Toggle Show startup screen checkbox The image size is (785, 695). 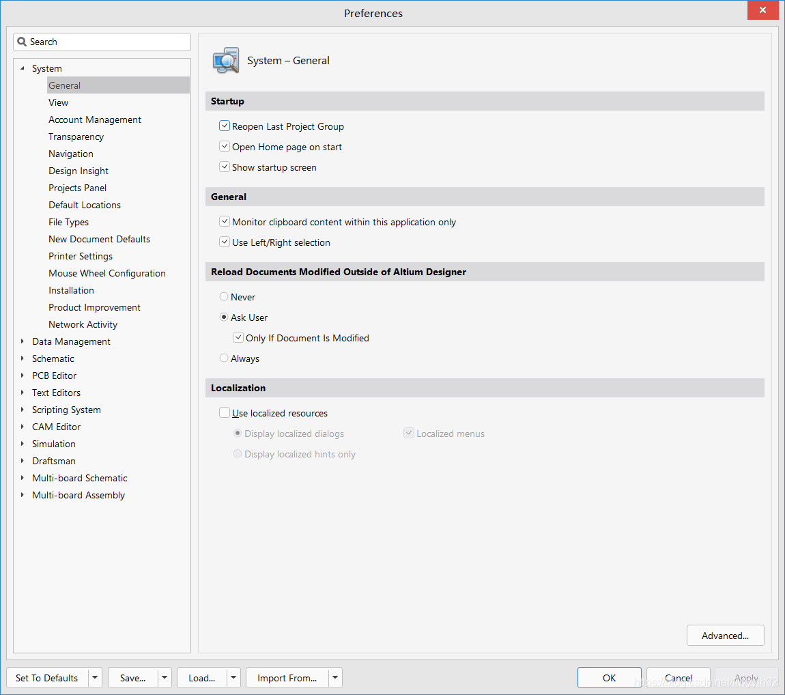click(x=224, y=167)
